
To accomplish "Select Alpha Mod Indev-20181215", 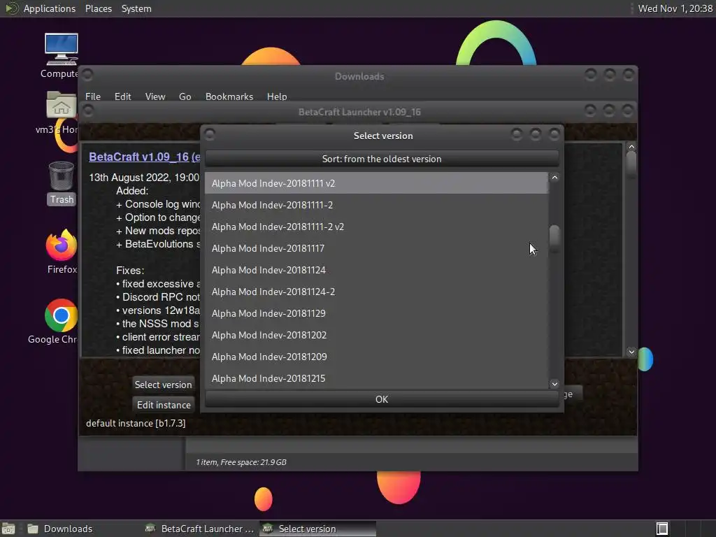I will pyautogui.click(x=376, y=378).
